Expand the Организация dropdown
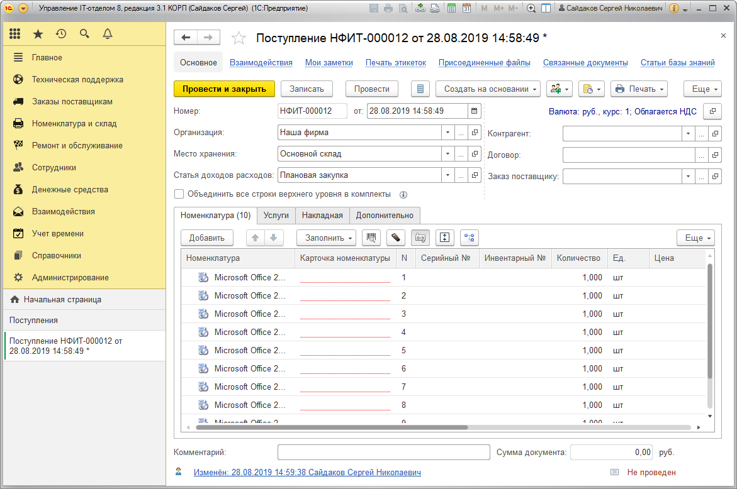737x489 pixels. [x=448, y=133]
